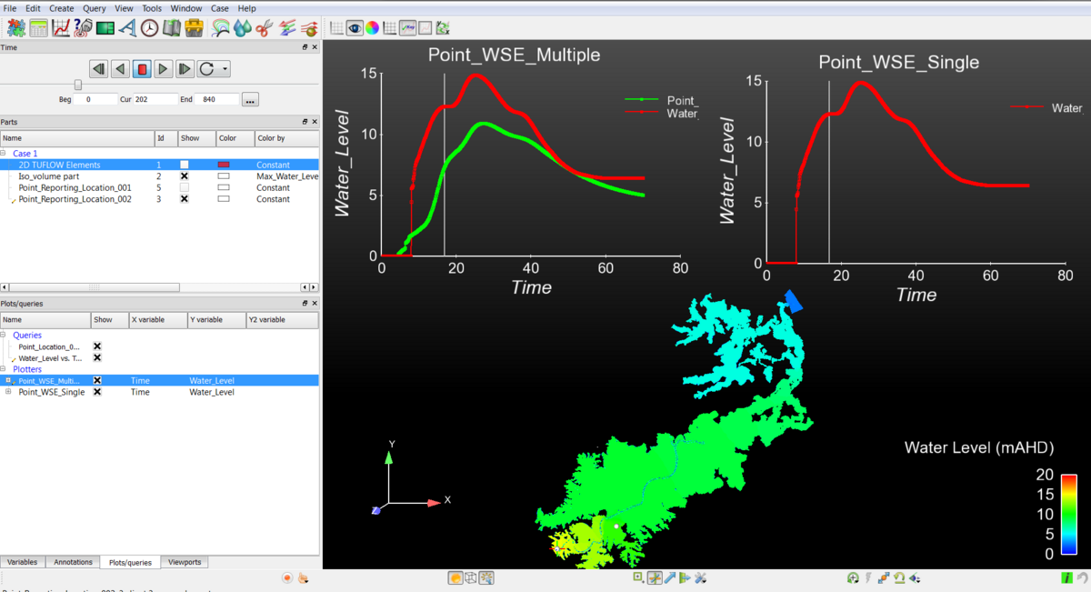
Task: Toggle the plot Key display icon
Action: pyautogui.click(x=407, y=27)
